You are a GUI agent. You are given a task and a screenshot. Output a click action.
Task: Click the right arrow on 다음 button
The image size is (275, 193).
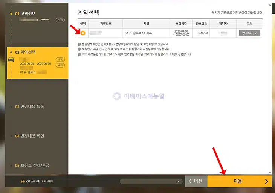266,181
